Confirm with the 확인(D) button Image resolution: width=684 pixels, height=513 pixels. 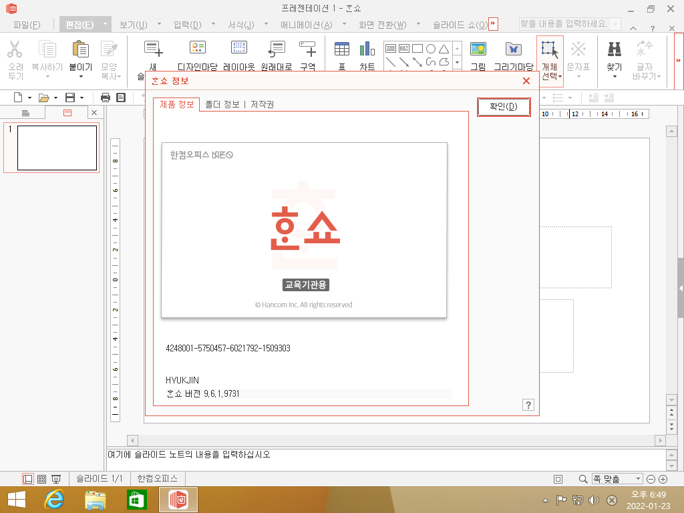point(504,107)
